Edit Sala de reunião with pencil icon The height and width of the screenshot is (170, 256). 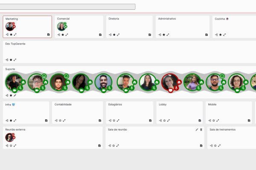[x=197, y=130]
